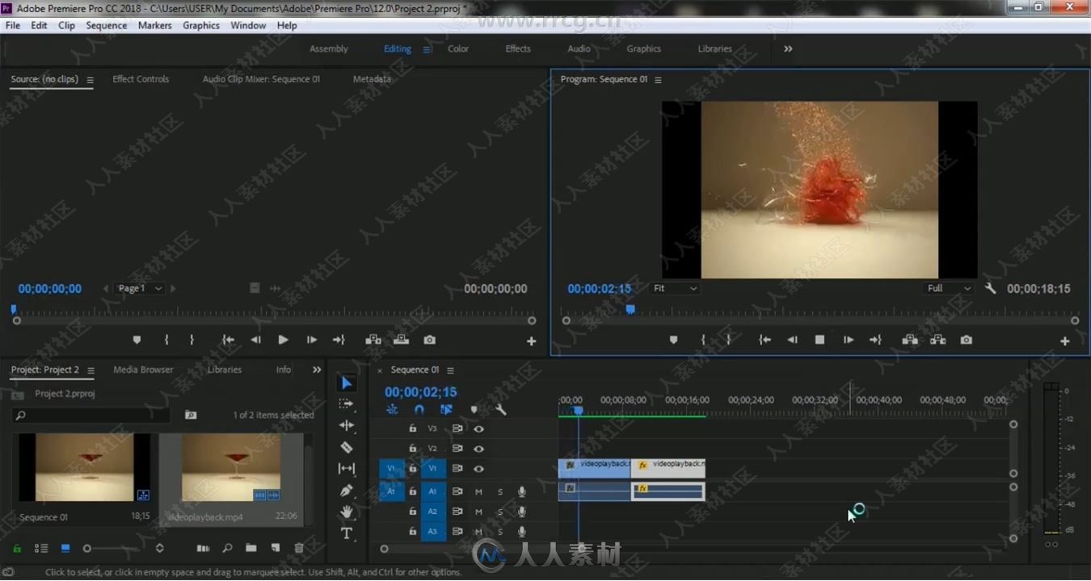
Task: Click Add Marker icon in timeline header
Action: tap(474, 410)
